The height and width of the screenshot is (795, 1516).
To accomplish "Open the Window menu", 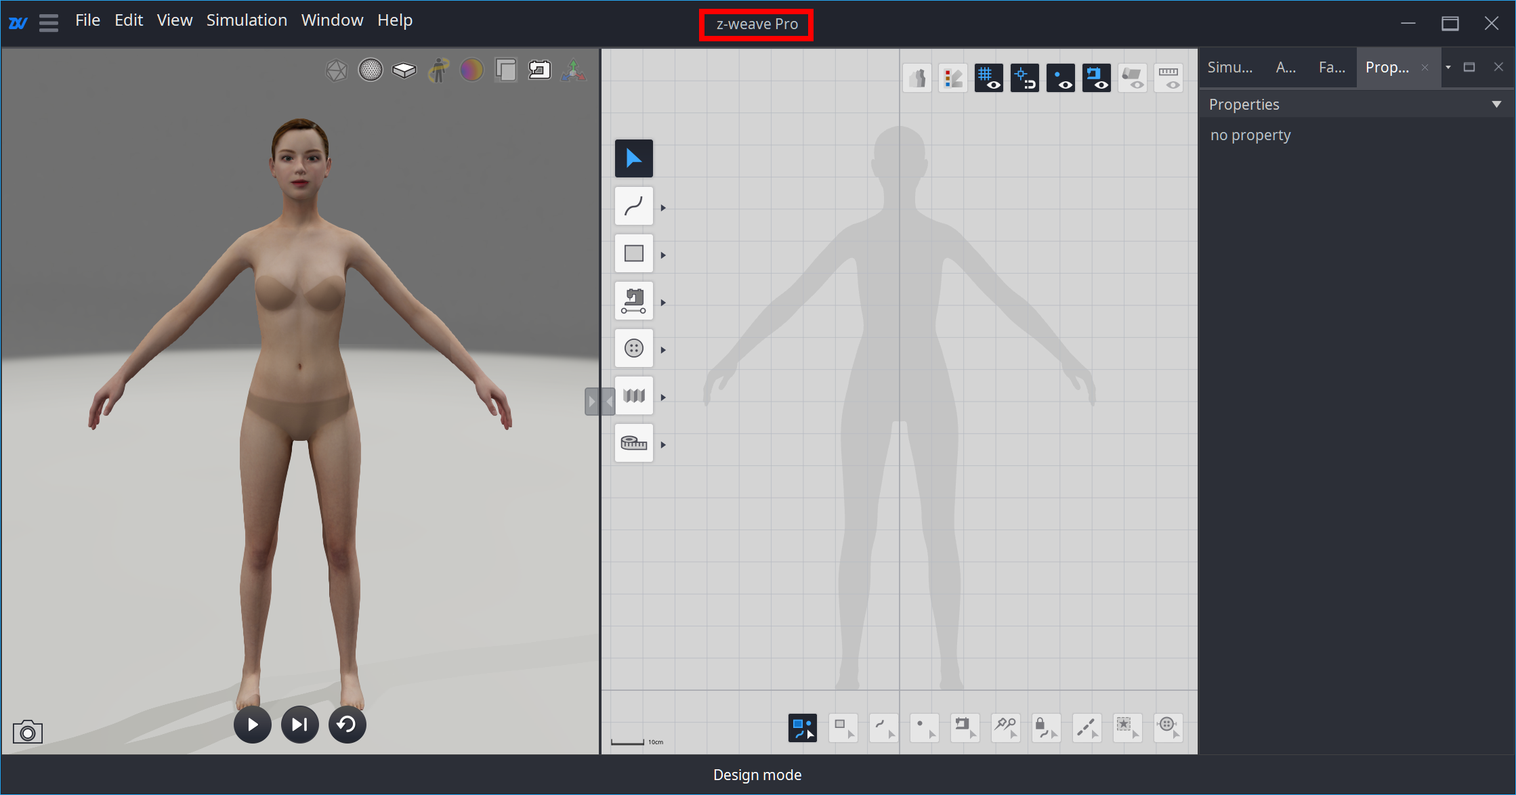I will pos(332,20).
